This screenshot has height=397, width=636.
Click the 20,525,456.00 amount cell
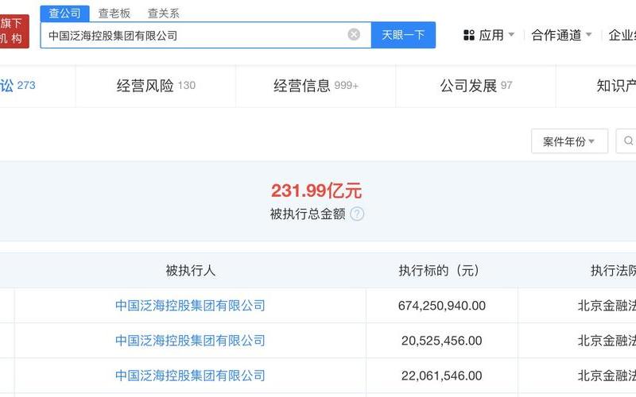click(442, 341)
